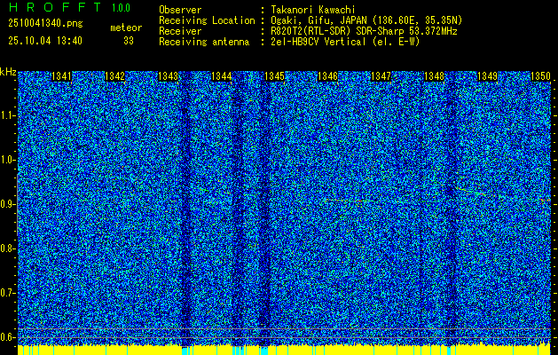The height and width of the screenshot is (355, 558).
Task: Select the 1347 time marker
Action: (x=381, y=76)
